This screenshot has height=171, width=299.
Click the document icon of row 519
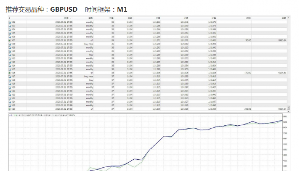pyautogui.click(x=9, y=84)
